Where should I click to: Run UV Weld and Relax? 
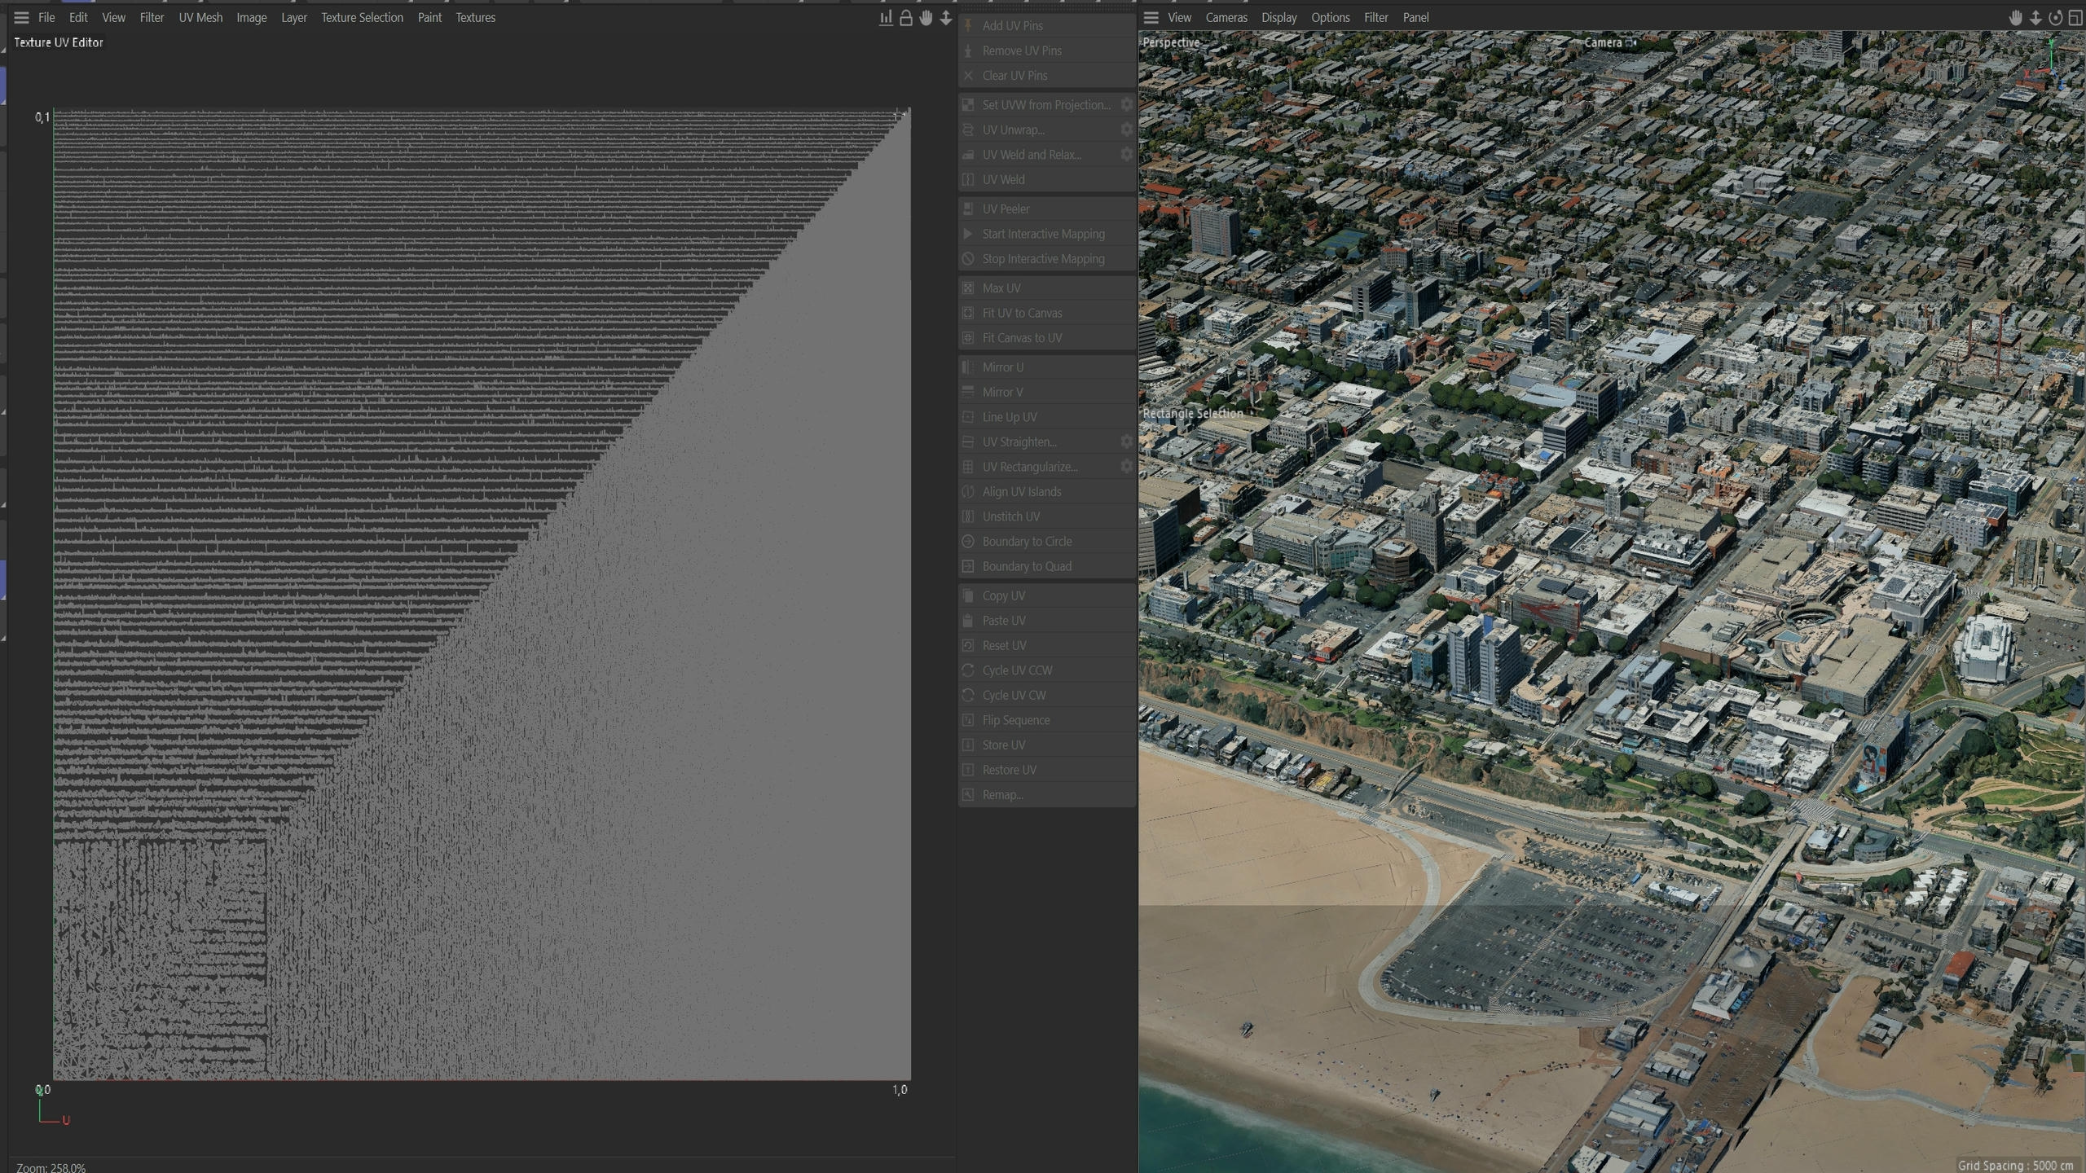1037,154
